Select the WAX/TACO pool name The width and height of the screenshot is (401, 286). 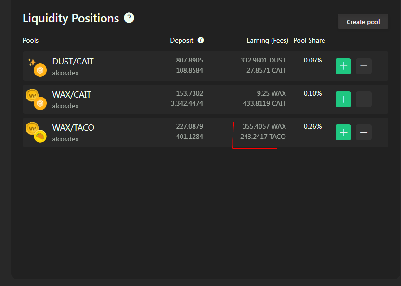coord(73,128)
